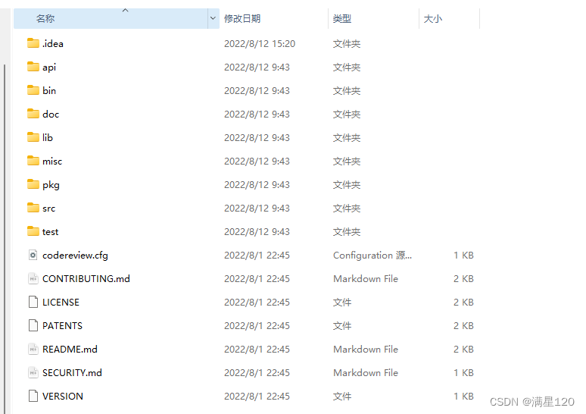Image resolution: width=586 pixels, height=414 pixels.
Task: Select the test folder name
Action: pyautogui.click(x=51, y=232)
